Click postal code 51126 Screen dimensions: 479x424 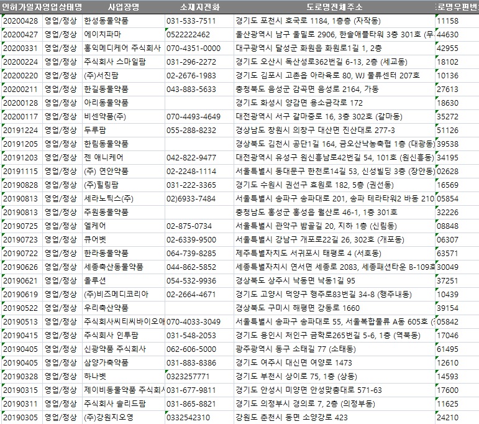click(x=457, y=130)
